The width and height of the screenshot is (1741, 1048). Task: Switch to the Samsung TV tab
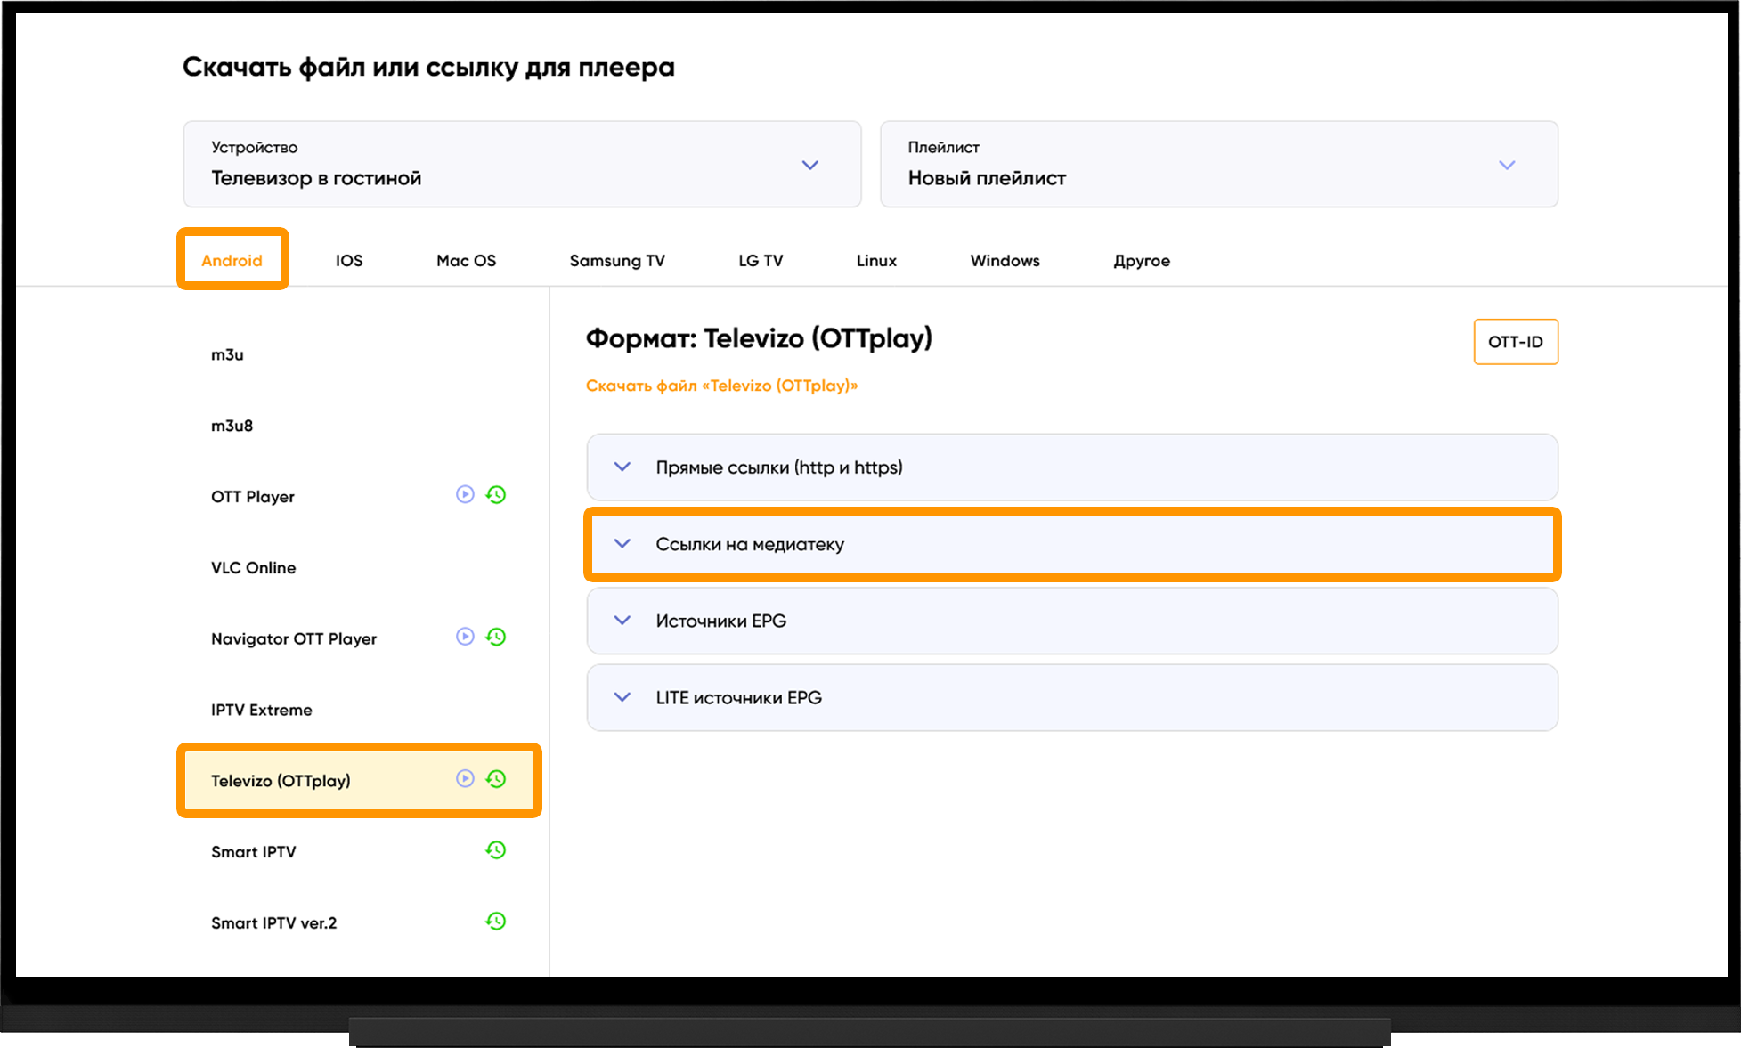(617, 261)
